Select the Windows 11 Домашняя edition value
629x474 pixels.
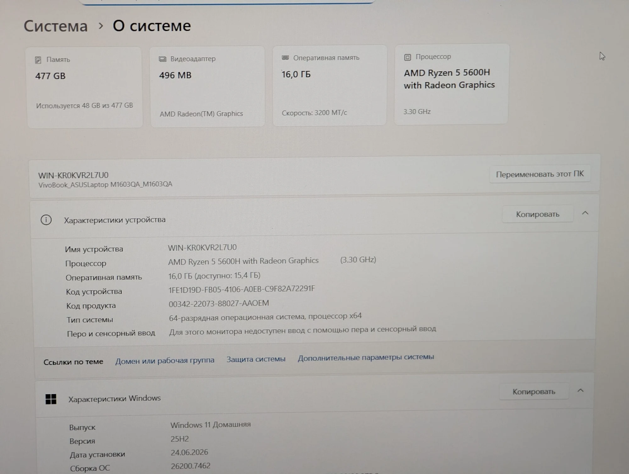[x=210, y=425]
